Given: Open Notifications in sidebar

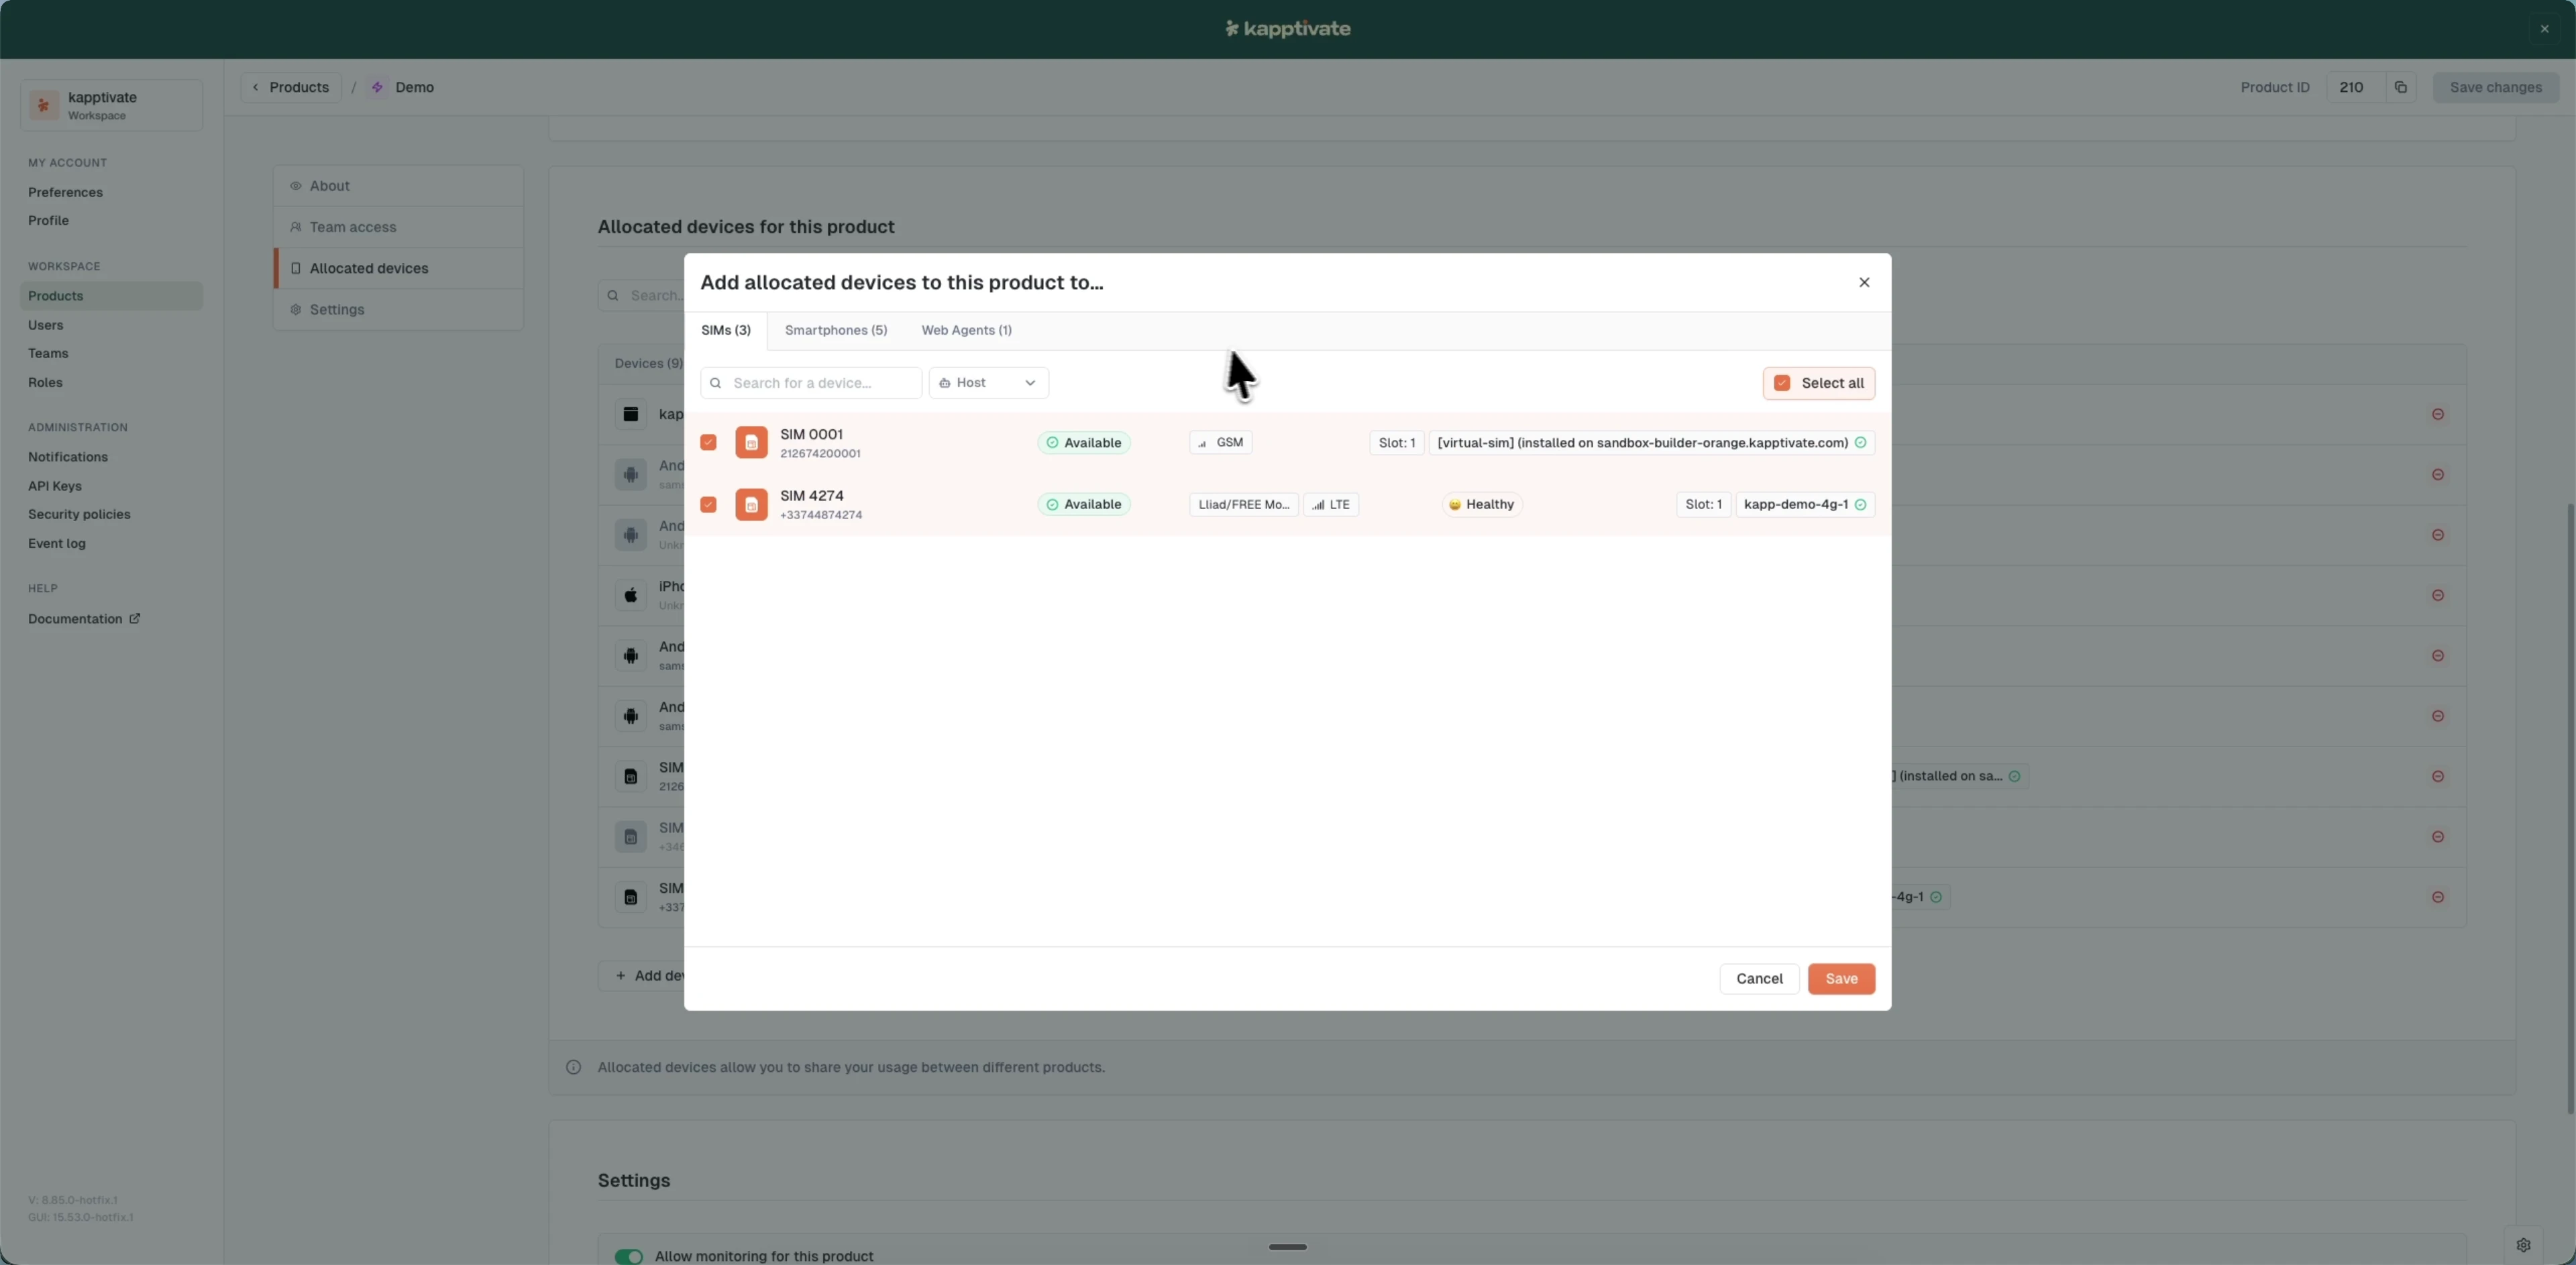Looking at the screenshot, I should pyautogui.click(x=68, y=457).
